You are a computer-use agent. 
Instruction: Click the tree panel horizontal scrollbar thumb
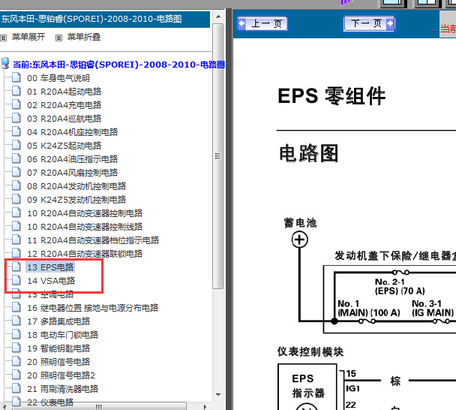point(99,406)
